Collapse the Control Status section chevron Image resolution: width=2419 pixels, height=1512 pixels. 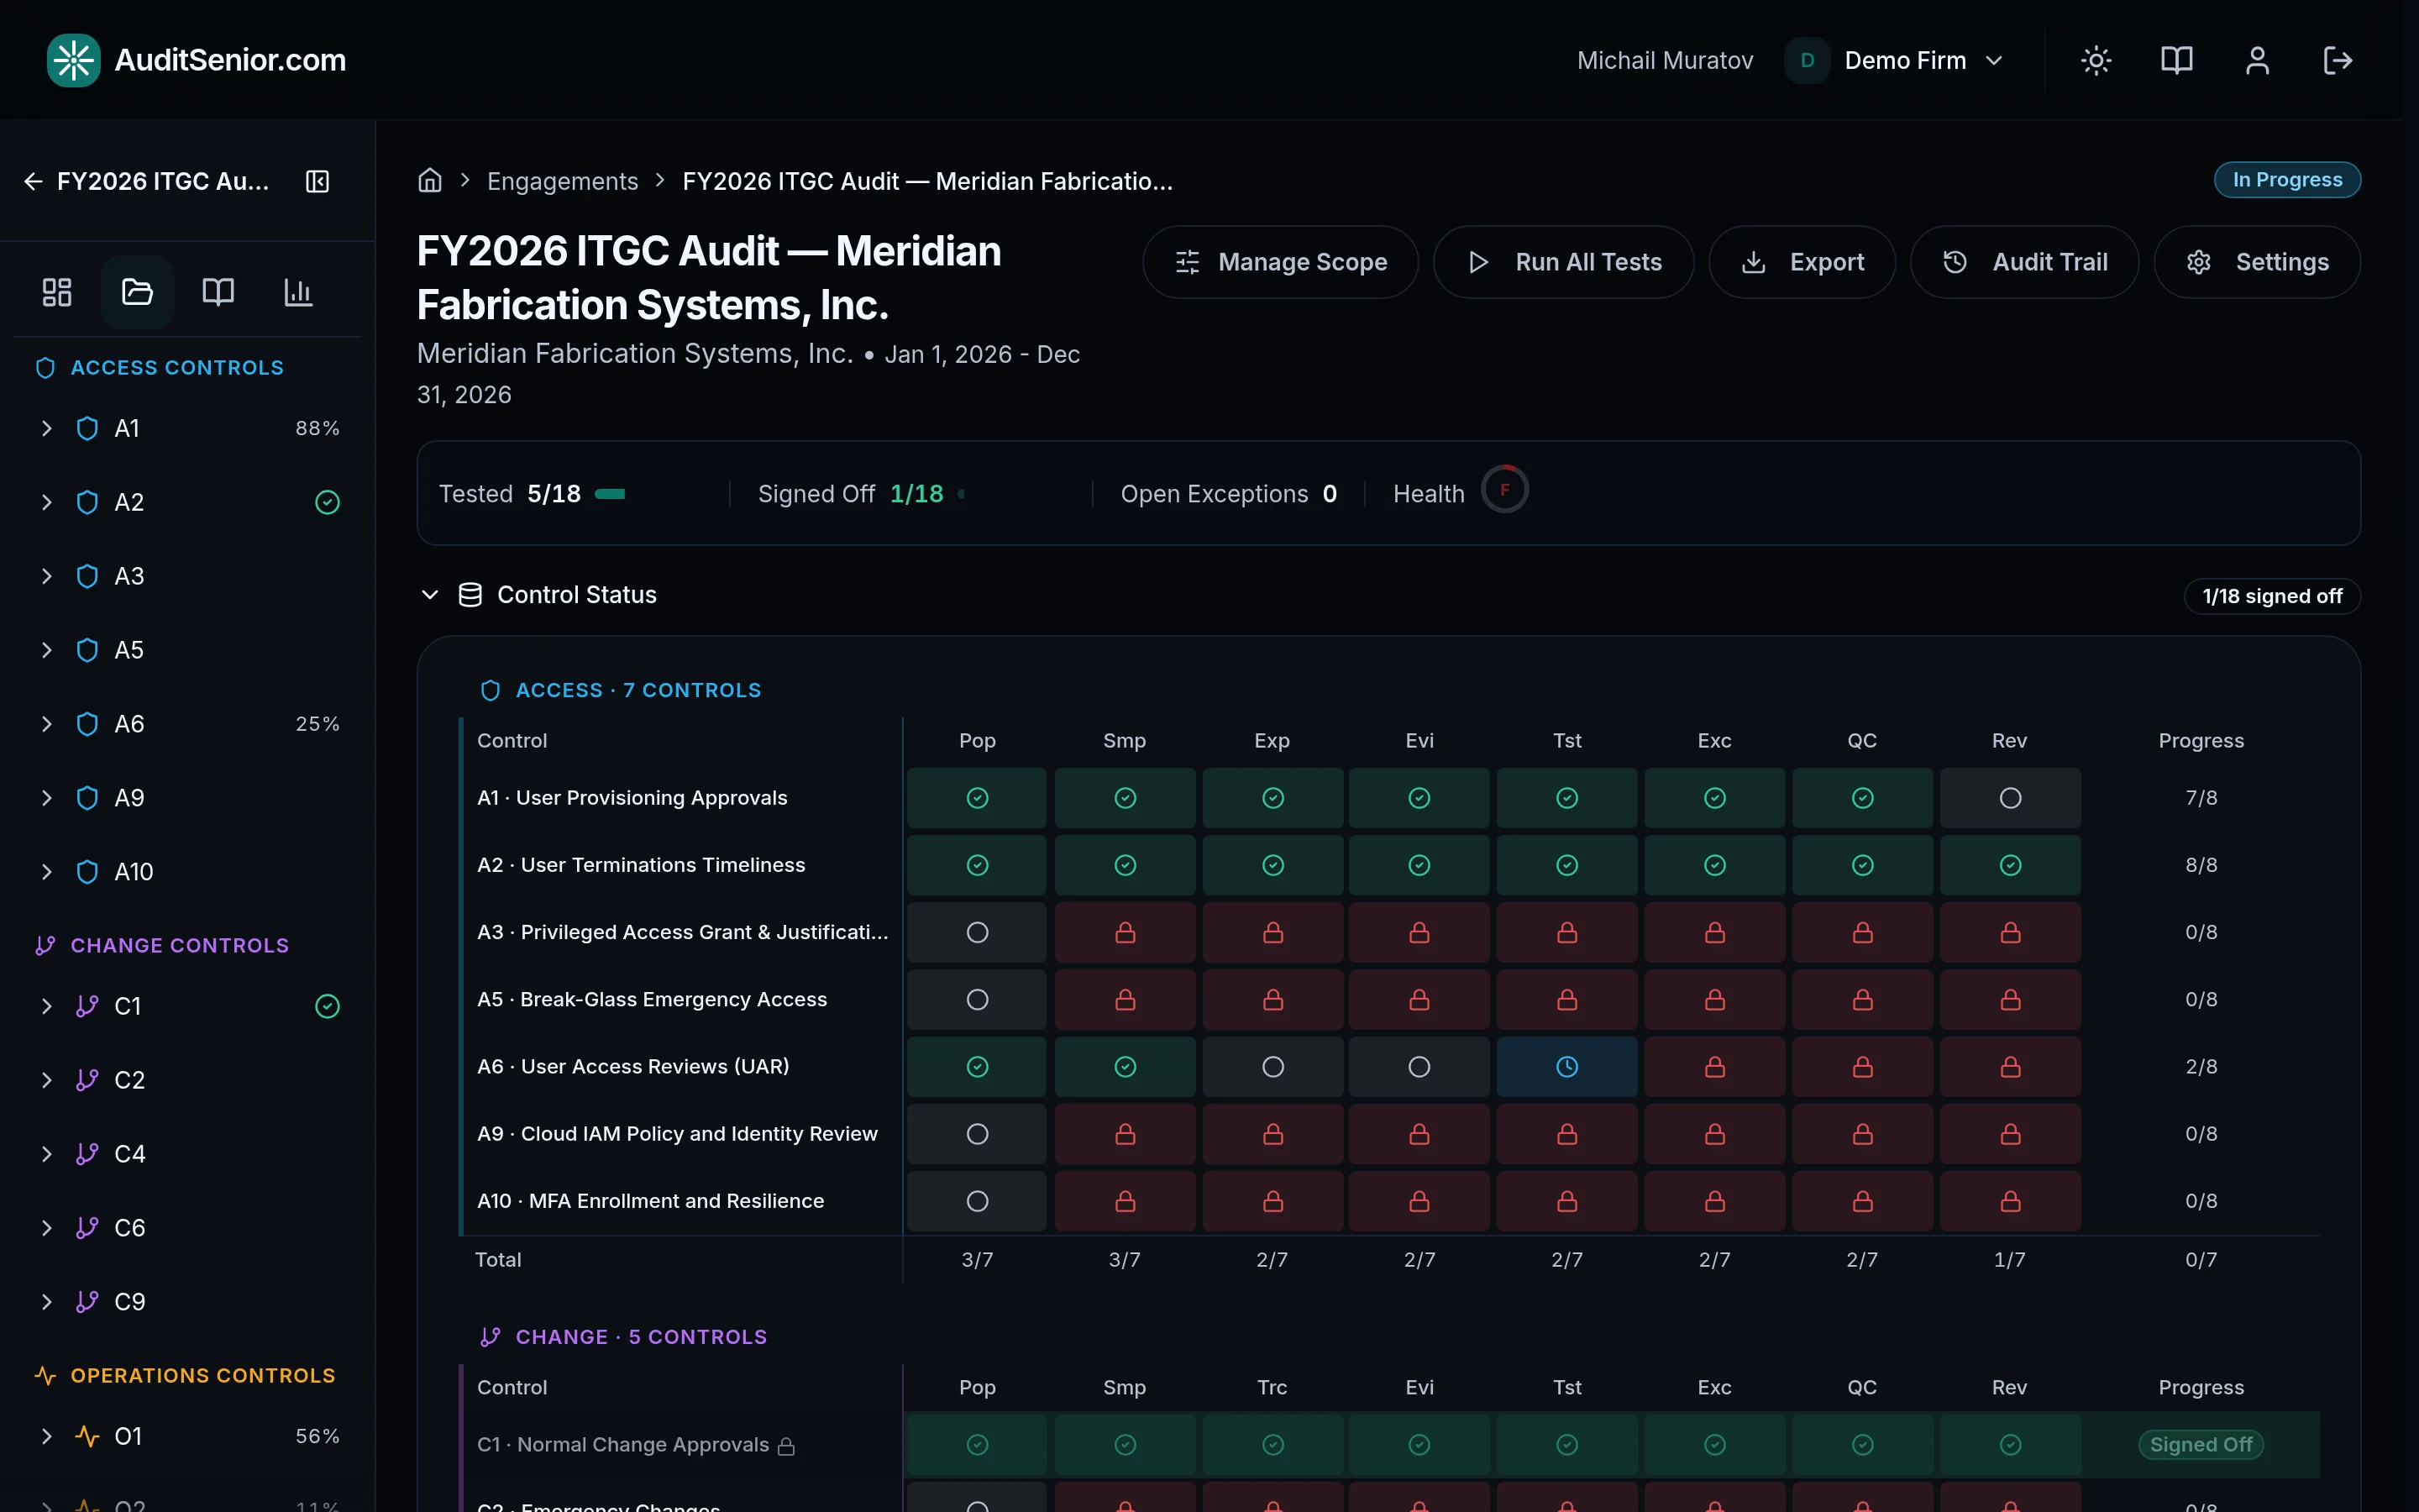(x=430, y=595)
